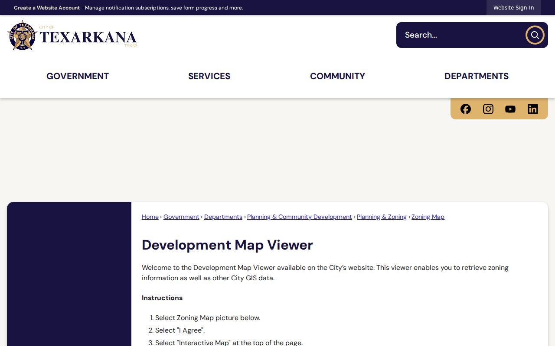Click Create a Website Account link

(x=47, y=8)
